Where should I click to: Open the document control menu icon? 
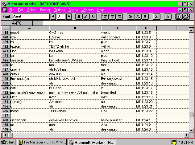pos(5,10)
